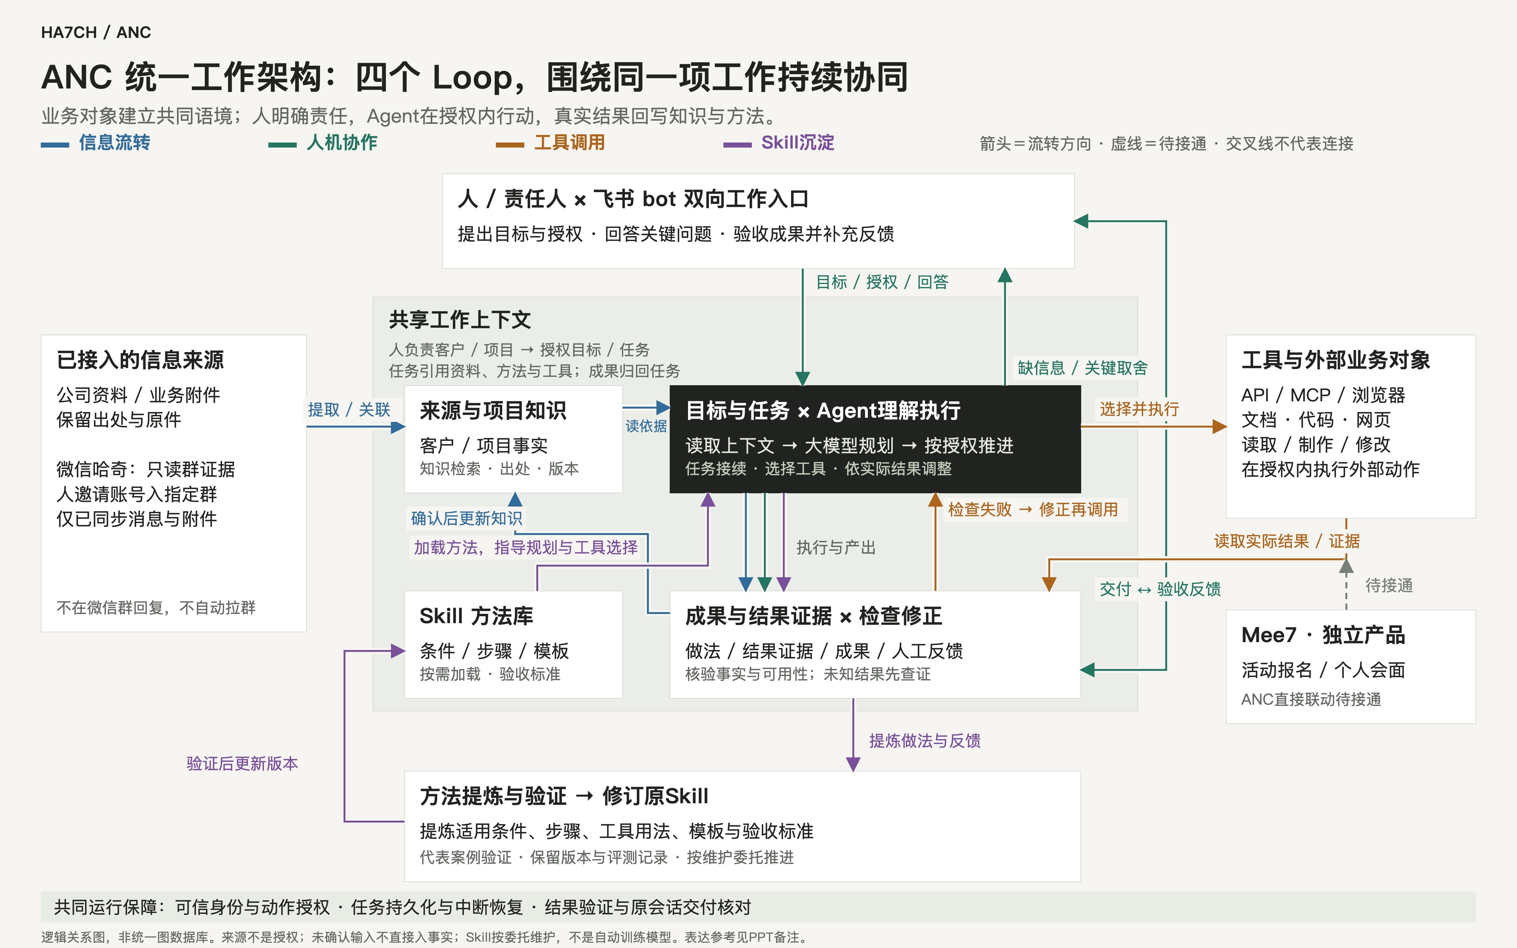
Task: Click the text '任务引用资料、方法与工具；成果归回任务'
Action: pyautogui.click(x=534, y=371)
